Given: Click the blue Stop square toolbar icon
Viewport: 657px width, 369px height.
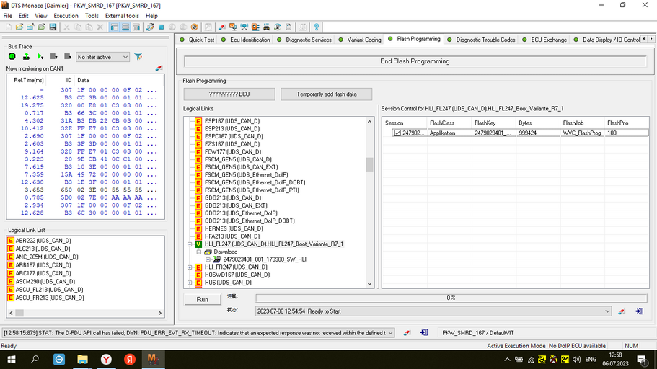Looking at the screenshot, I should point(161,27).
